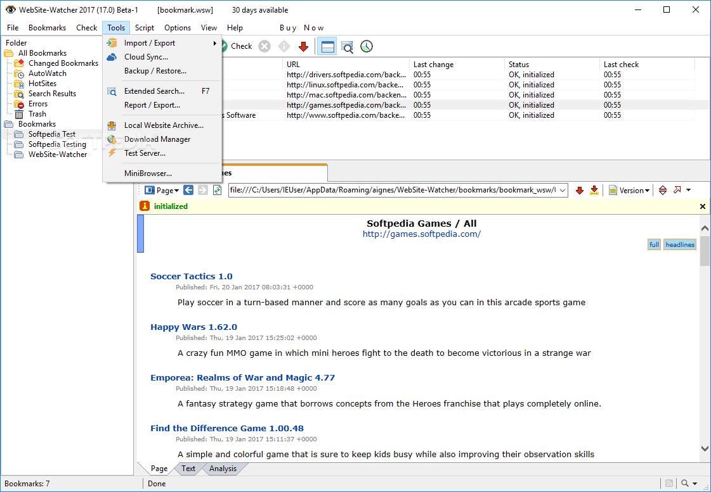
Task: Open the File menu
Action: click(x=13, y=28)
